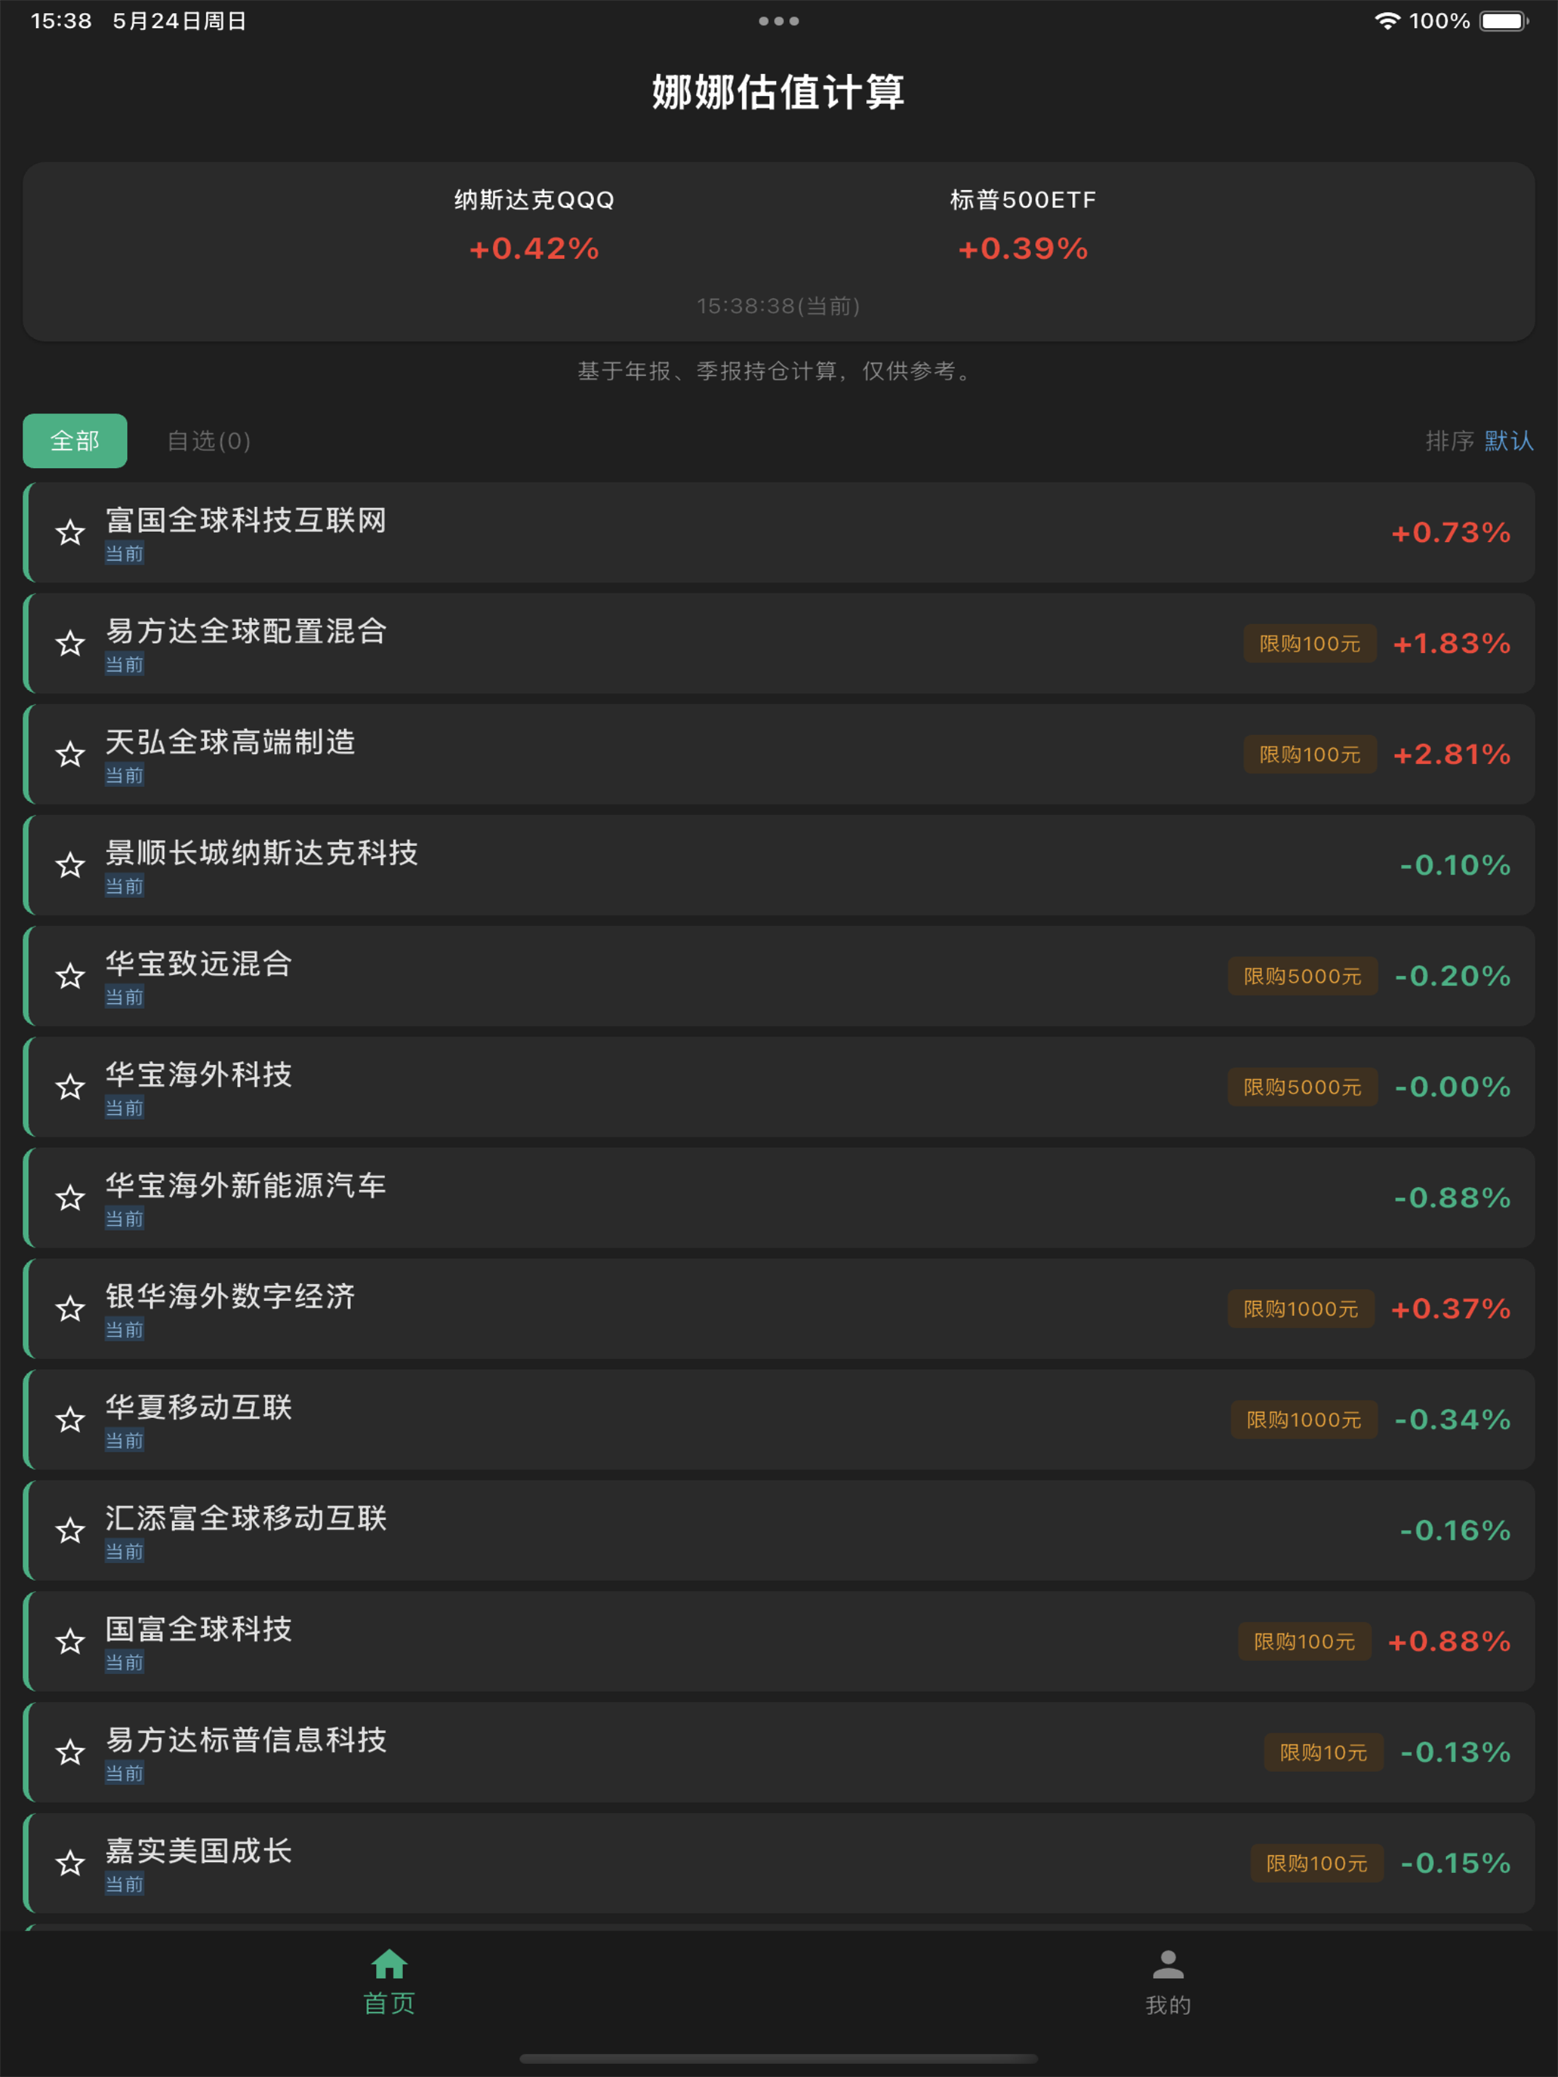This screenshot has height=2077, width=1558.
Task: Star the 富国全球科技互联网 fund
Action: pyautogui.click(x=70, y=532)
